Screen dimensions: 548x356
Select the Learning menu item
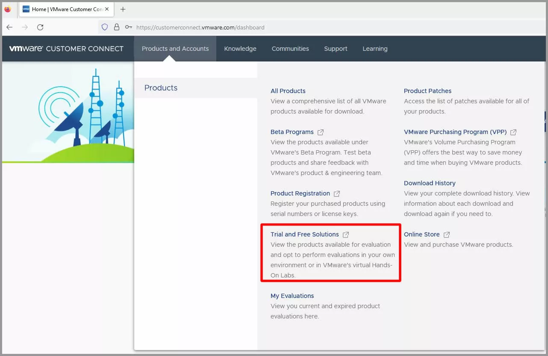[375, 49]
